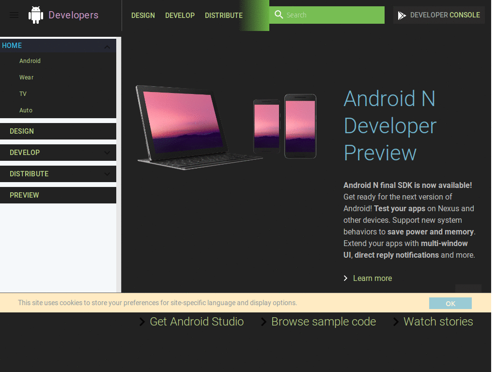Open the Android sidebar link
Image resolution: width=496 pixels, height=372 pixels.
30,61
